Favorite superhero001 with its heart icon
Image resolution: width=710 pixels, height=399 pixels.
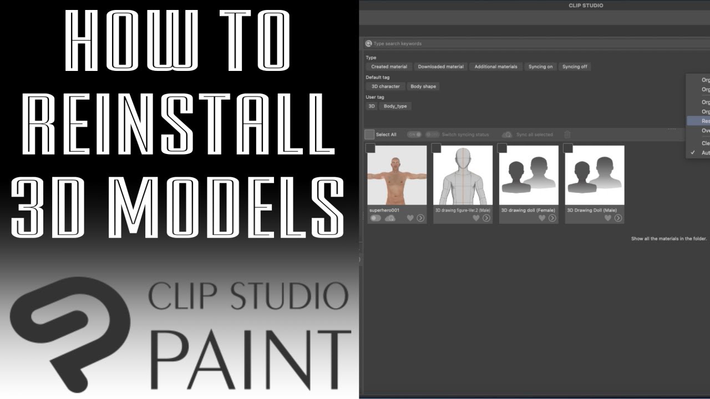pos(410,218)
